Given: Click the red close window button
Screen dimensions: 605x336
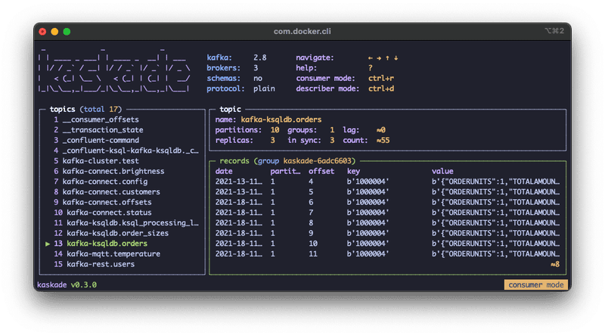Looking at the screenshot, I should coord(42,32).
